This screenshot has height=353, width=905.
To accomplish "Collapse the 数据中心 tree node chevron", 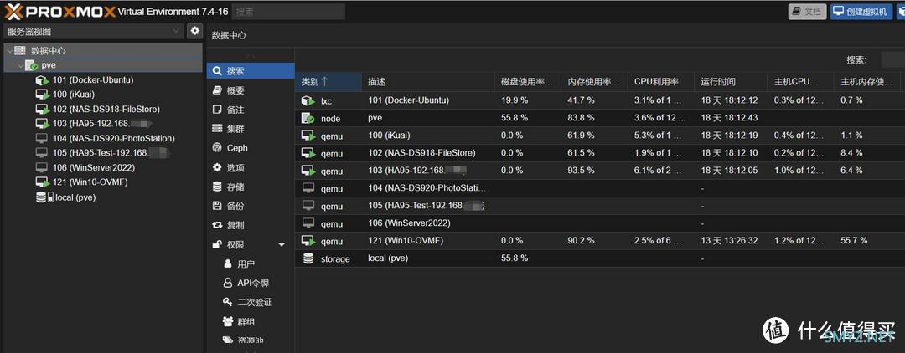I will [x=8, y=51].
